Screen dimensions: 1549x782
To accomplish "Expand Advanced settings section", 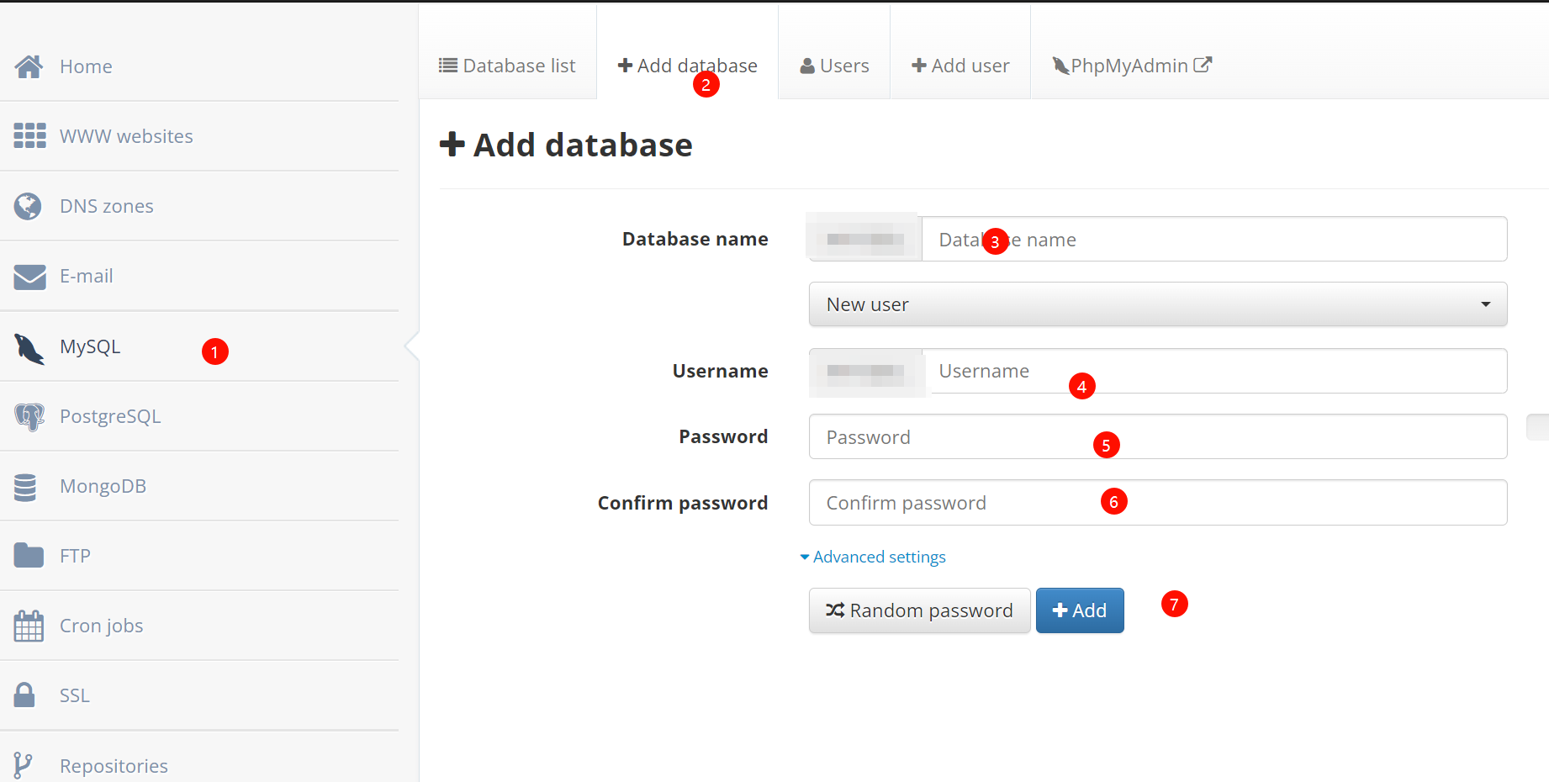I will coord(873,557).
